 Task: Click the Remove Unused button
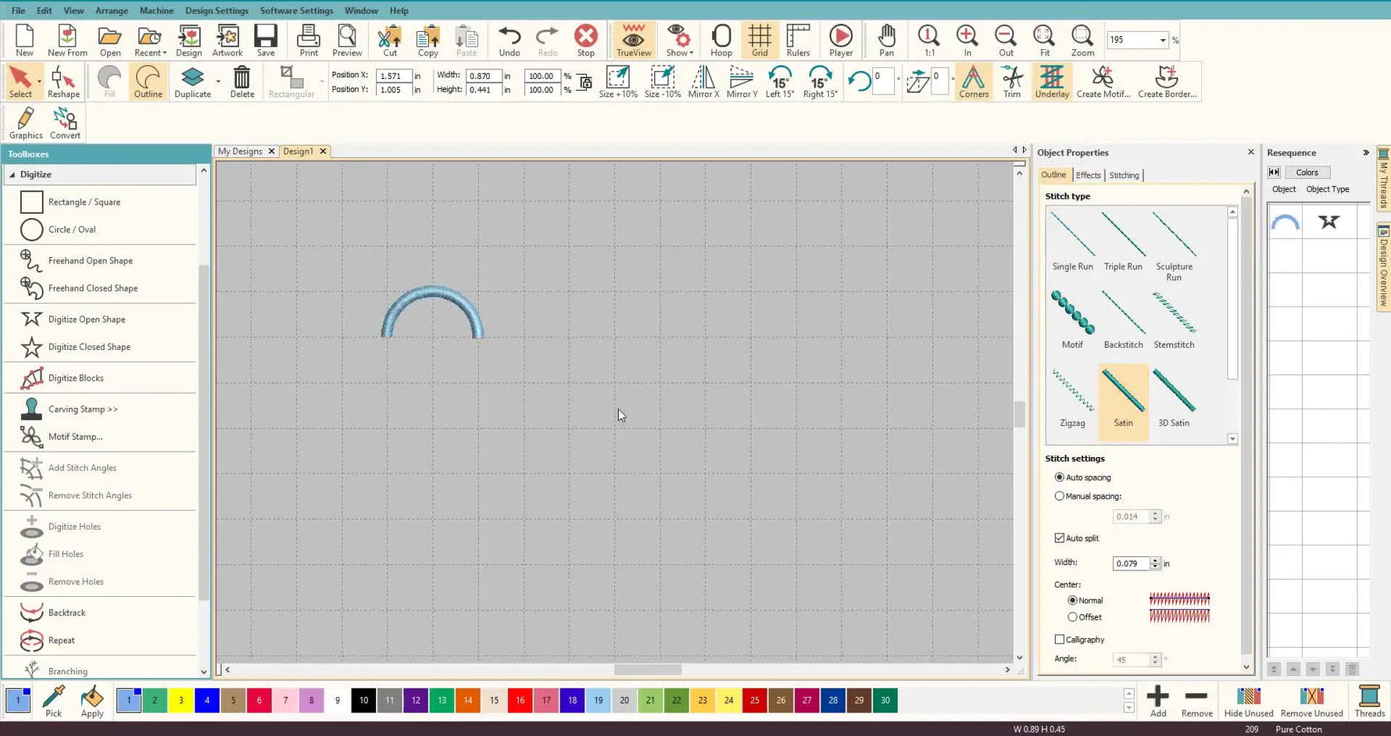point(1311,701)
